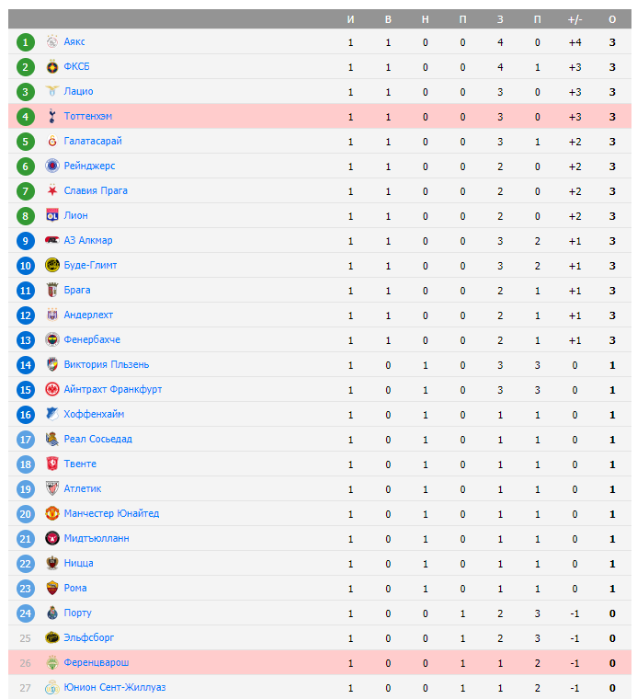The width and height of the screenshot is (637, 699).
Task: Click the Lazio club crest icon
Action: 52,91
